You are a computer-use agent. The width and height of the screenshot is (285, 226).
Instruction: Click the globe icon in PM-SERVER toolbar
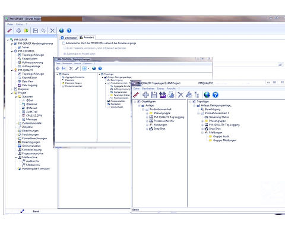(62, 30)
